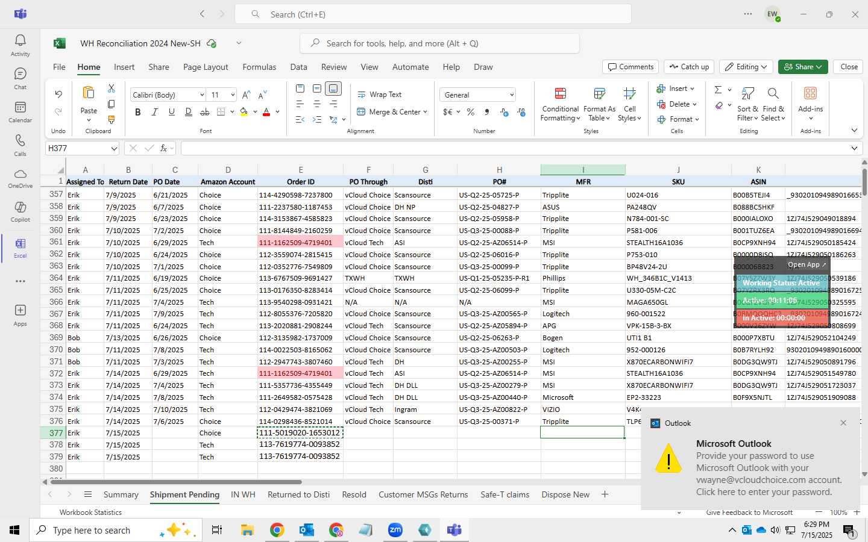Toggle Bottom Align for cells
This screenshot has width=868, height=542.
pyautogui.click(x=333, y=89)
